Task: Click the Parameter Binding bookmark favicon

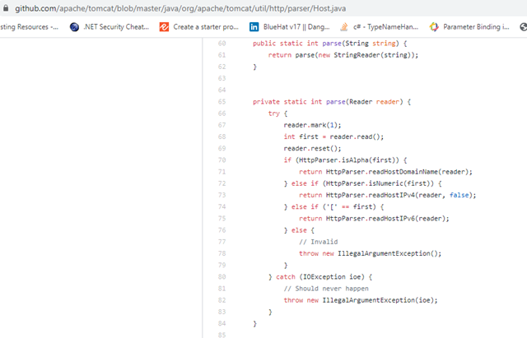Action: 434,27
